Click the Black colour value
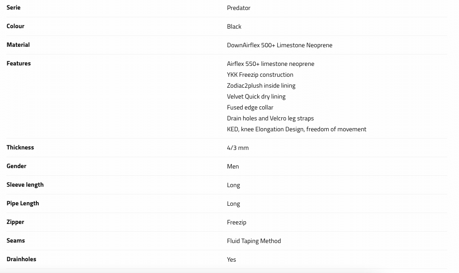This screenshot has width=459, height=273. pos(234,26)
